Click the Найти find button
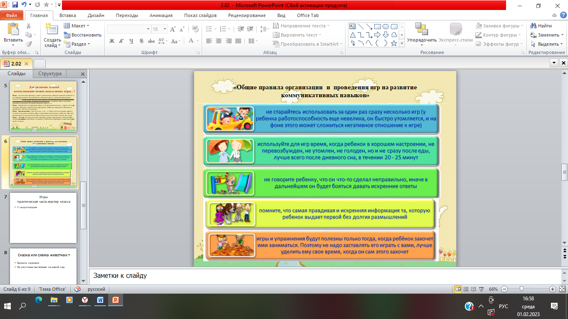 541,26
